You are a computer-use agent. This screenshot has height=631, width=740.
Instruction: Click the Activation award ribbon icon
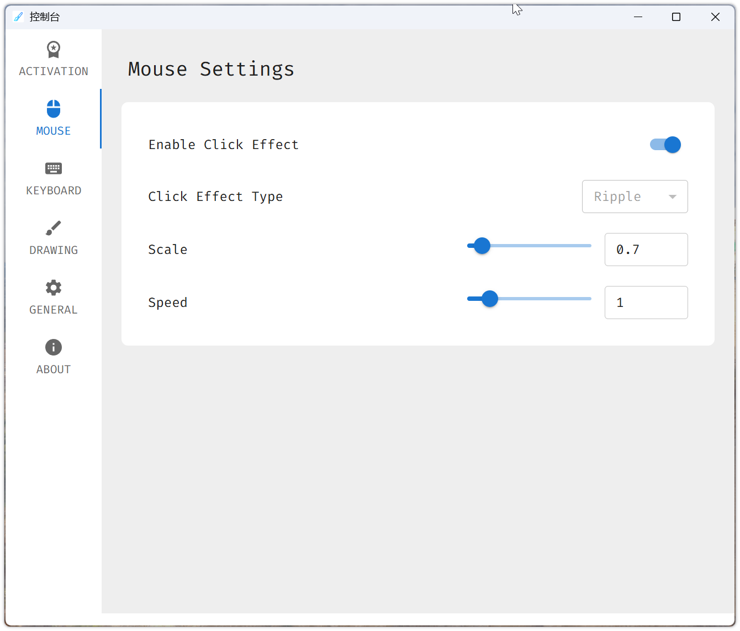[x=53, y=50]
